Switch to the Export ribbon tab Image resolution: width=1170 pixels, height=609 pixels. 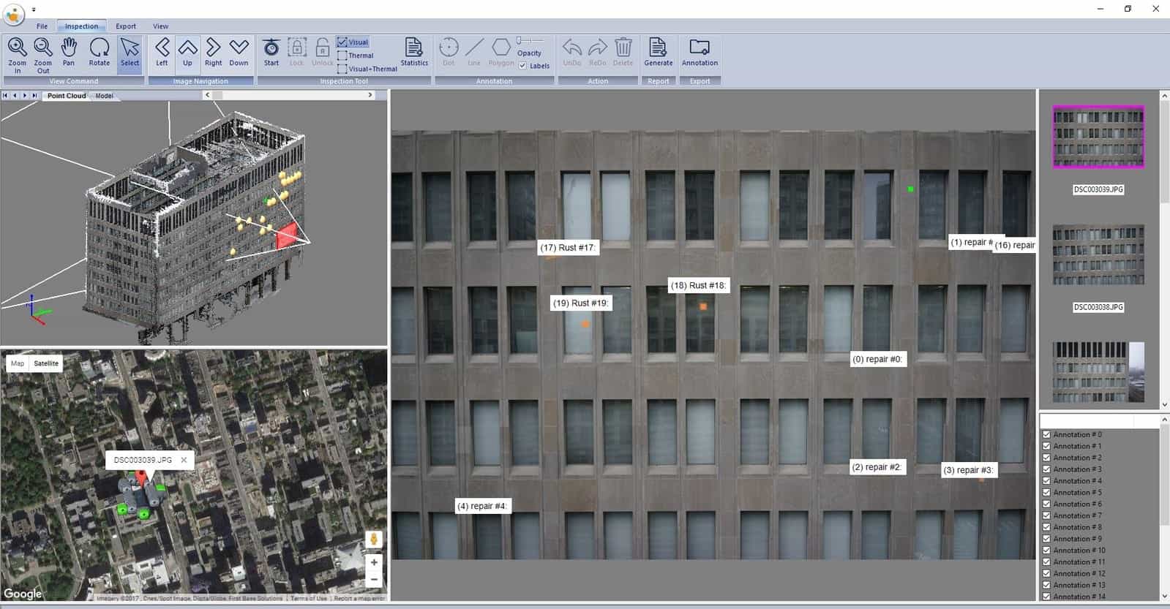(x=126, y=26)
